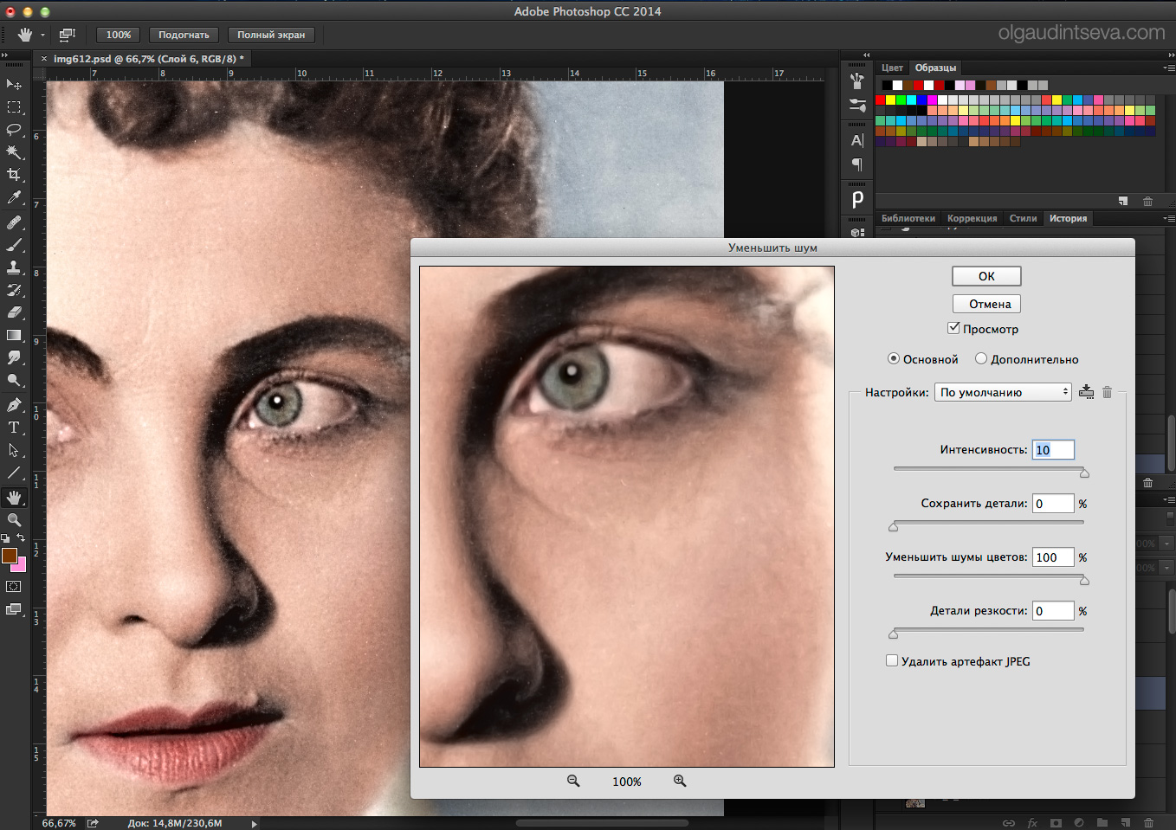Screen dimensions: 1176x830
Task: Switch to the Коррекция panel tab
Action: tap(972, 218)
